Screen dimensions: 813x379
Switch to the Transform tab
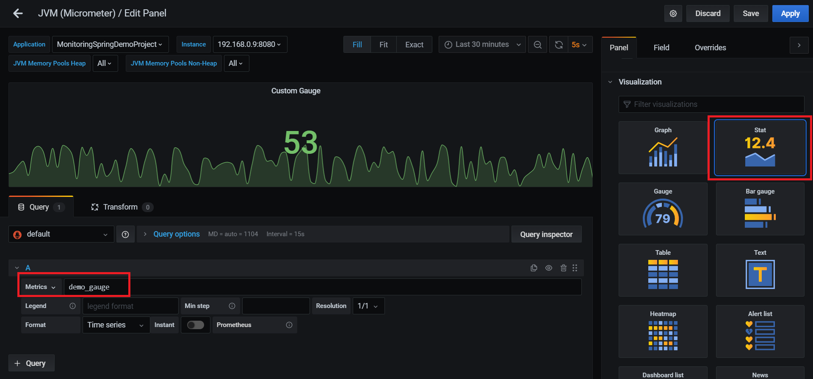122,207
